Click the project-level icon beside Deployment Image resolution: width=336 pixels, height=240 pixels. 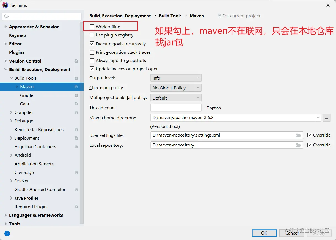pos(76,138)
